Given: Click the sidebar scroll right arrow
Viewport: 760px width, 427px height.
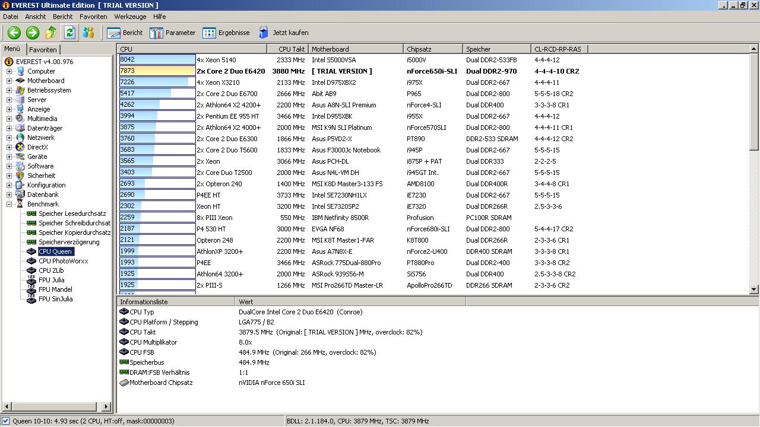Looking at the screenshot, I should point(107,407).
